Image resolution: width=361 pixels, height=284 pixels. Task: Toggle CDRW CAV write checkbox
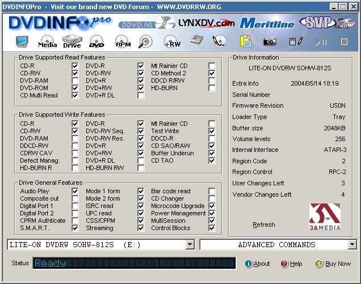75,153
